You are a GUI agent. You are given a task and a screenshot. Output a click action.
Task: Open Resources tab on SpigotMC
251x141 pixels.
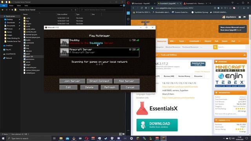tap(162, 41)
